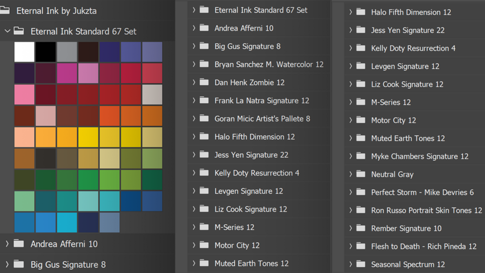
Task: Select Ron Russo Portrait Skin Tones 12 label
Action: pos(427,210)
